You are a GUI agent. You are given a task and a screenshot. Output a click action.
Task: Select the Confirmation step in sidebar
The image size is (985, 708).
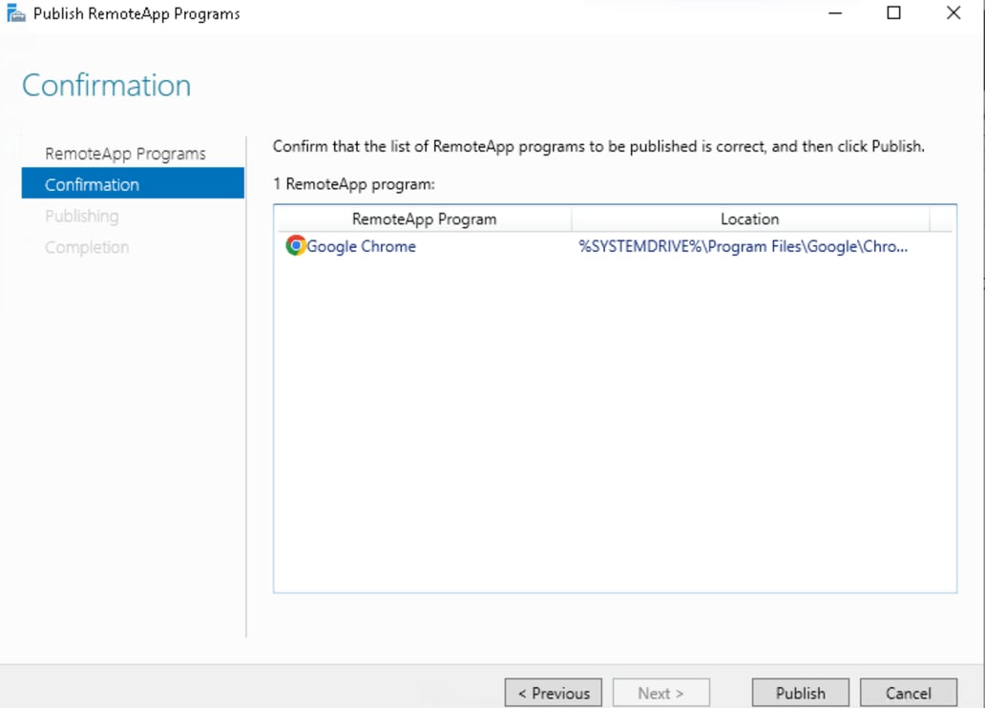click(x=92, y=184)
